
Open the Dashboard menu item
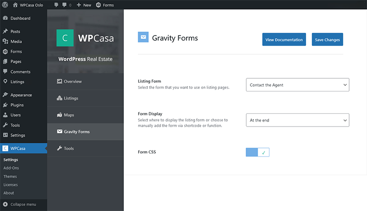click(23, 18)
